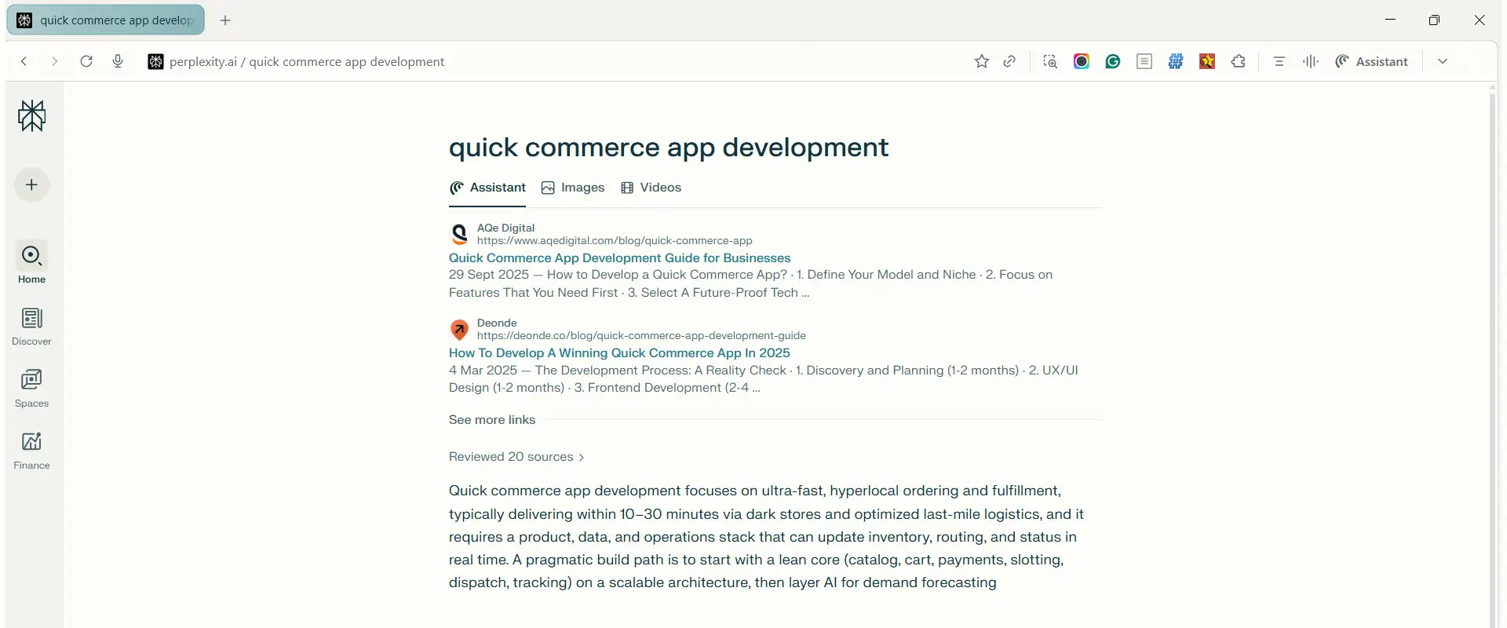Expand the Reviewed 20 sources list

516,457
